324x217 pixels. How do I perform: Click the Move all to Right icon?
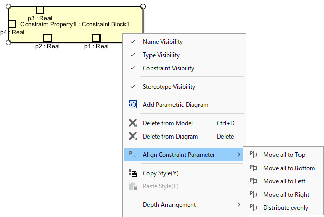tap(253, 194)
